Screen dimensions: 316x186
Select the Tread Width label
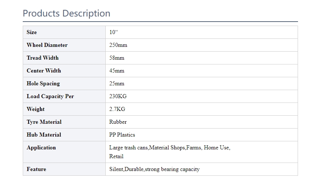click(x=43, y=58)
